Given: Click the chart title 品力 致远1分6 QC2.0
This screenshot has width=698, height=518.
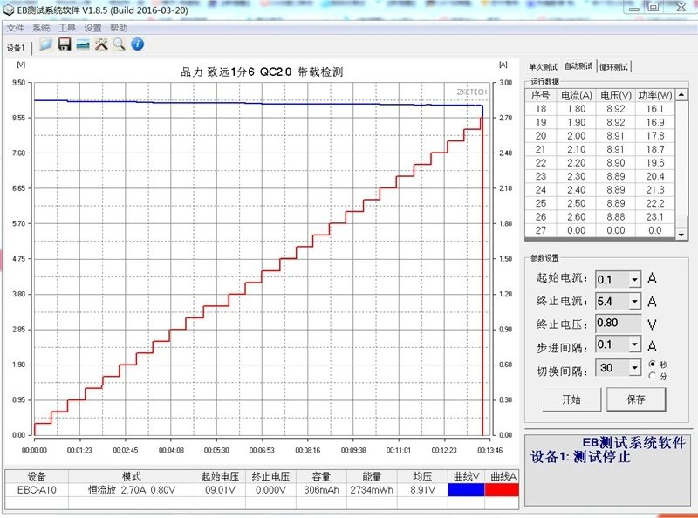Looking at the screenshot, I should (x=262, y=72).
